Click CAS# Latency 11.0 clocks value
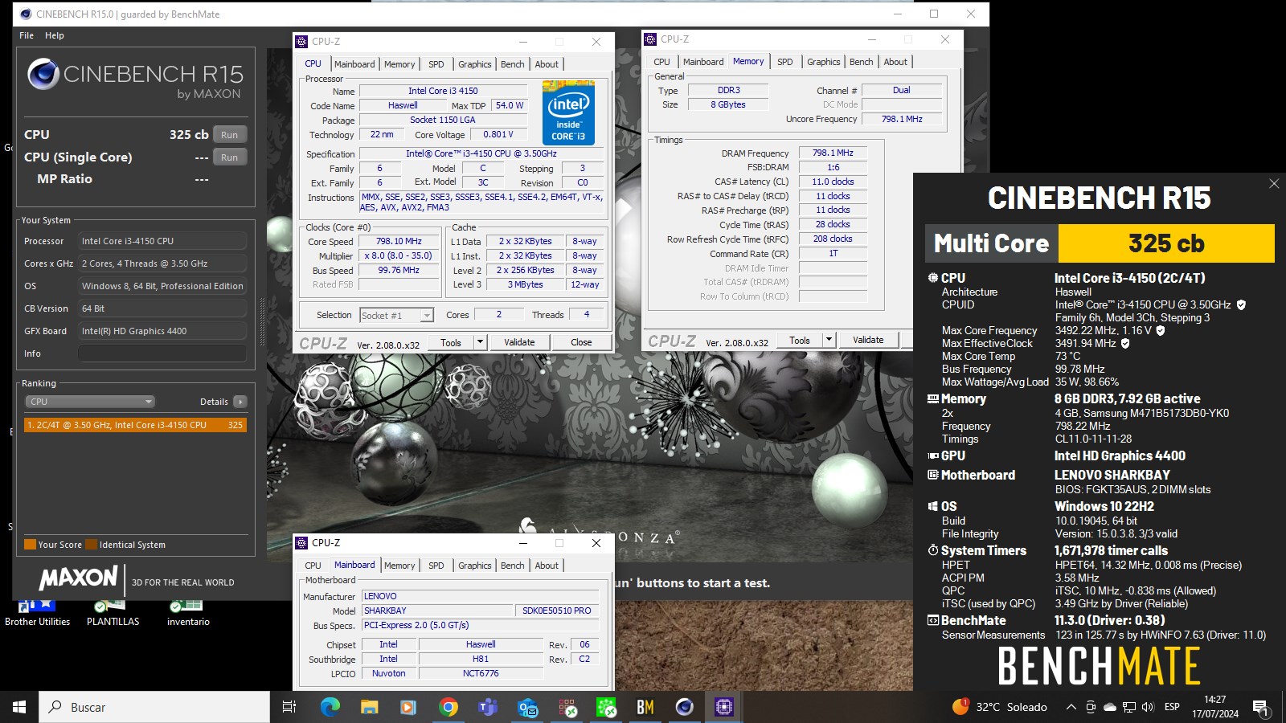The width and height of the screenshot is (1286, 723). click(833, 182)
